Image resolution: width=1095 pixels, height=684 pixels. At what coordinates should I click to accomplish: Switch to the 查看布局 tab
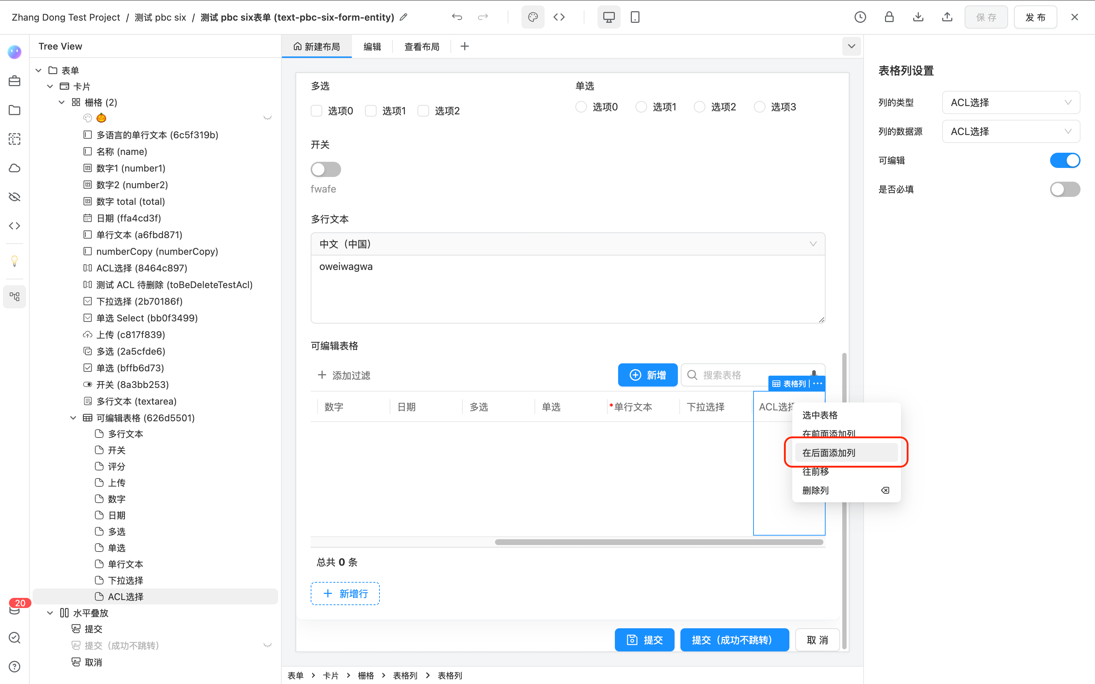[x=422, y=47]
